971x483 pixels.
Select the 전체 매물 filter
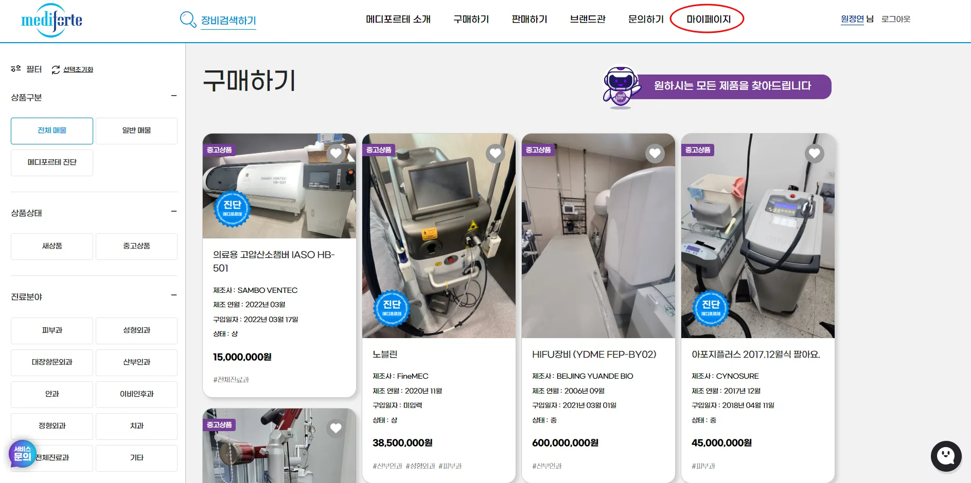tap(52, 131)
